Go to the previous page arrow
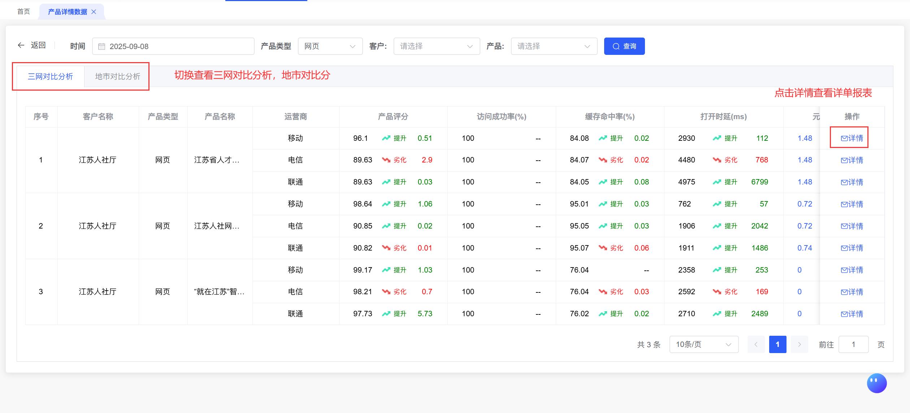 coord(756,344)
